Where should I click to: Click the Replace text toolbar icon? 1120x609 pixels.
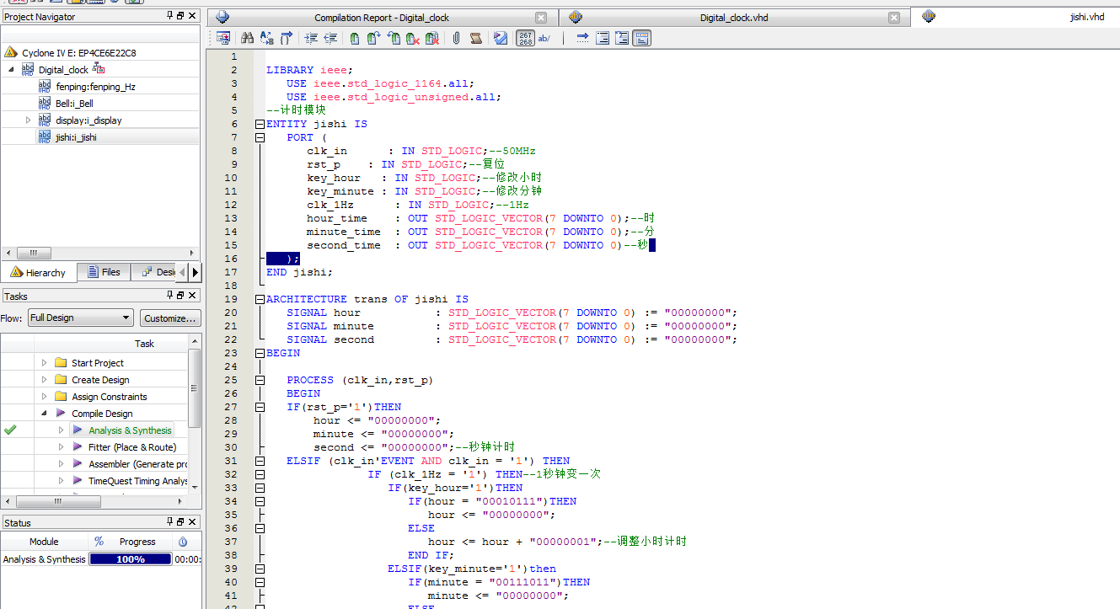(x=267, y=38)
